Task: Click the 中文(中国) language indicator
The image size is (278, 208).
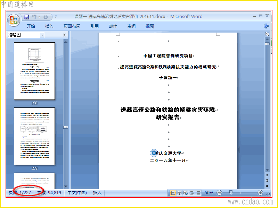Action: coord(77,193)
